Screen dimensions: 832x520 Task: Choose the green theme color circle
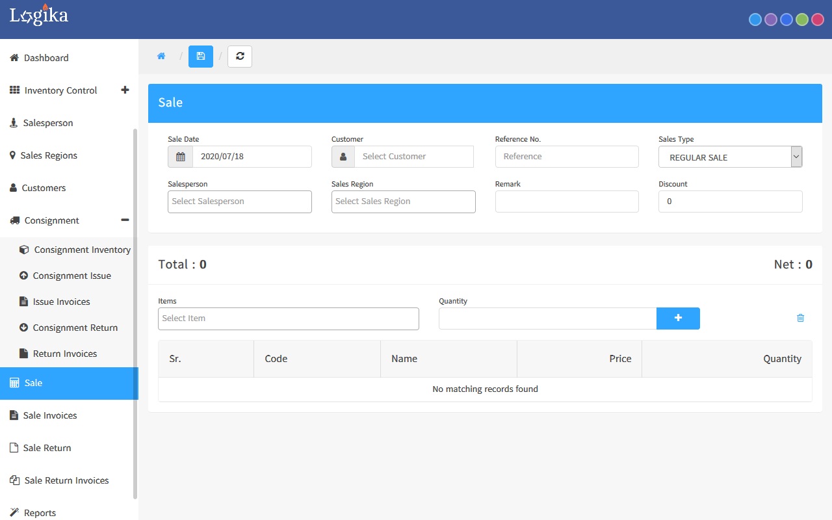pyautogui.click(x=802, y=19)
